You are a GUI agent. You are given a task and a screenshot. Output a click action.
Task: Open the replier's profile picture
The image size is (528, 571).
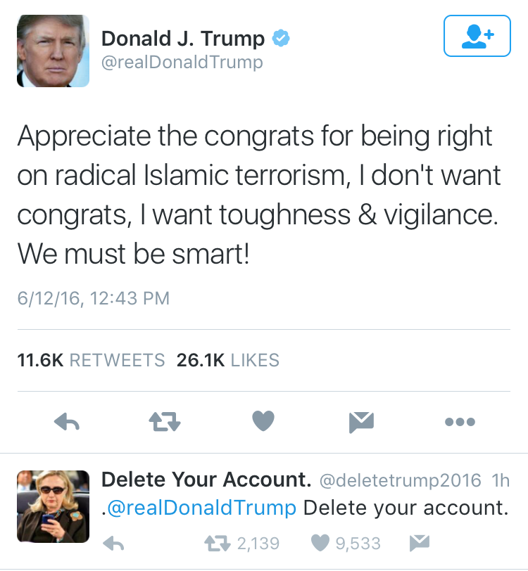tap(54, 506)
